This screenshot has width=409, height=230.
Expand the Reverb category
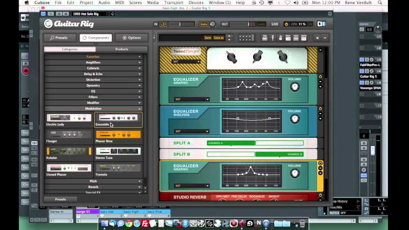[x=93, y=187]
